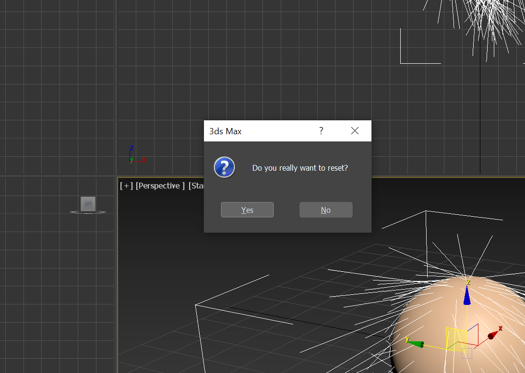Open the [+] viewport general menu

126,186
